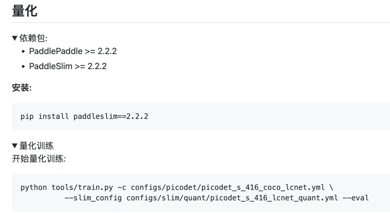390x213 pixels.
Task: Collapse the 量化训练 disclosure triangle
Action: (15, 146)
